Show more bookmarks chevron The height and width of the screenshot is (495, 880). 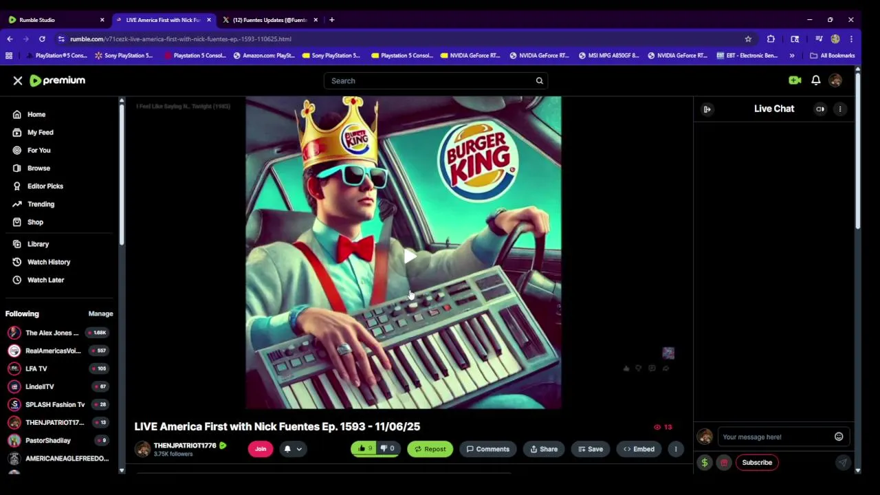792,56
